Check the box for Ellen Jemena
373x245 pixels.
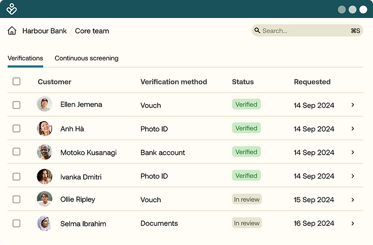[17, 105]
